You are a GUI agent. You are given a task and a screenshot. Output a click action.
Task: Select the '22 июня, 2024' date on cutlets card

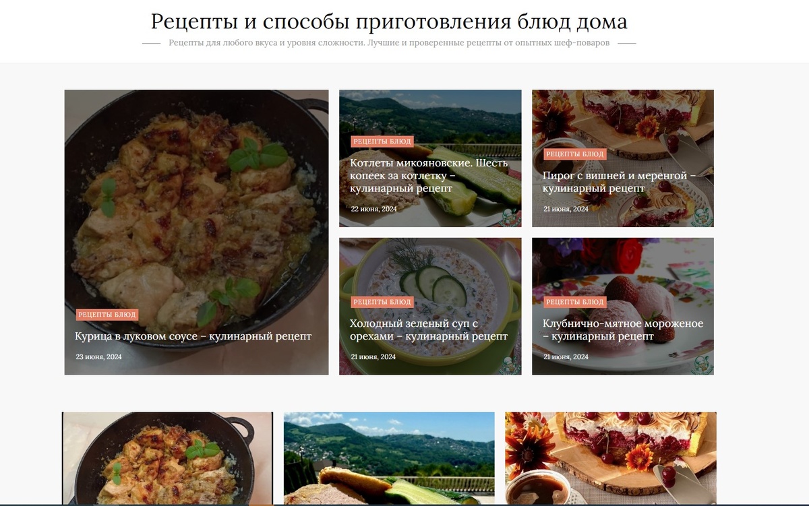pyautogui.click(x=373, y=209)
